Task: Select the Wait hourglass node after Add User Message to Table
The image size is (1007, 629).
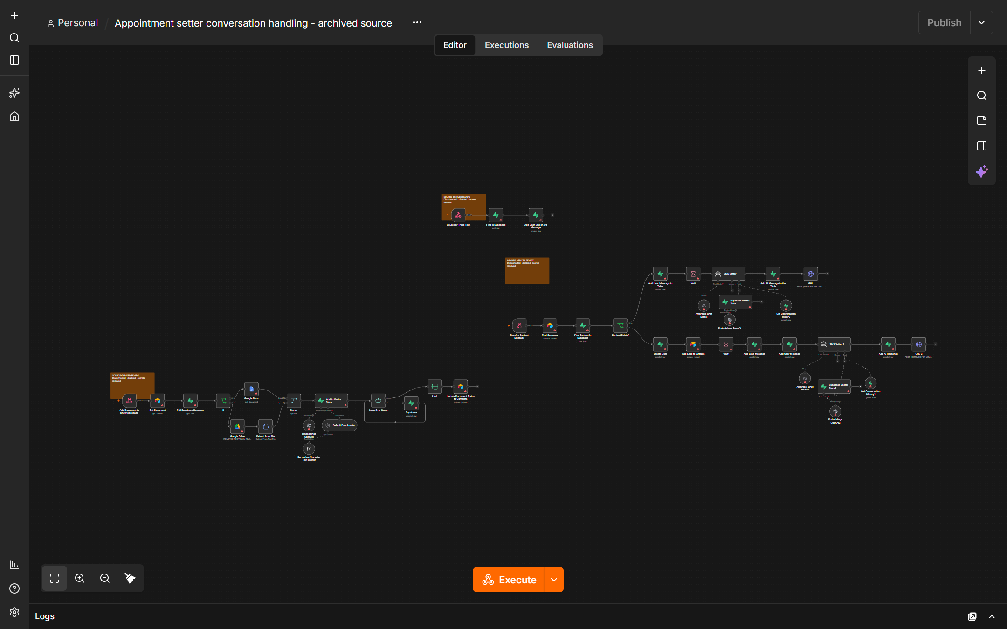Action: 693,274
